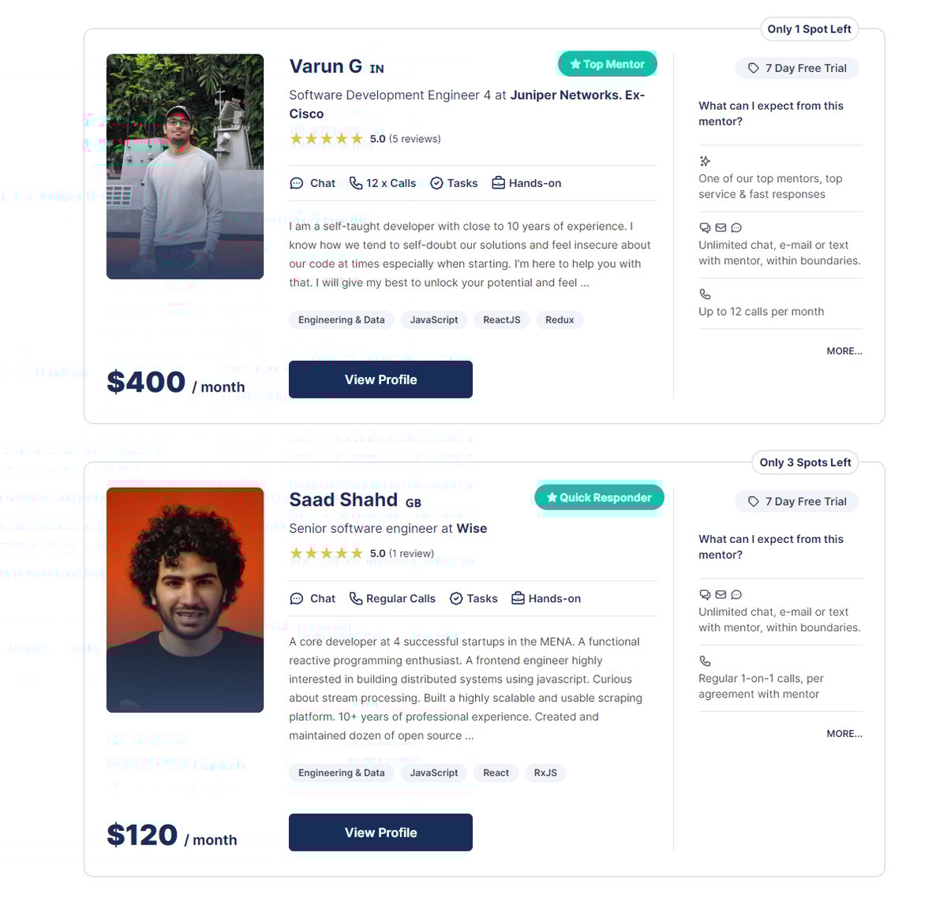The width and height of the screenshot is (947, 902).
Task: Click Varun's profile photo
Action: point(185,167)
